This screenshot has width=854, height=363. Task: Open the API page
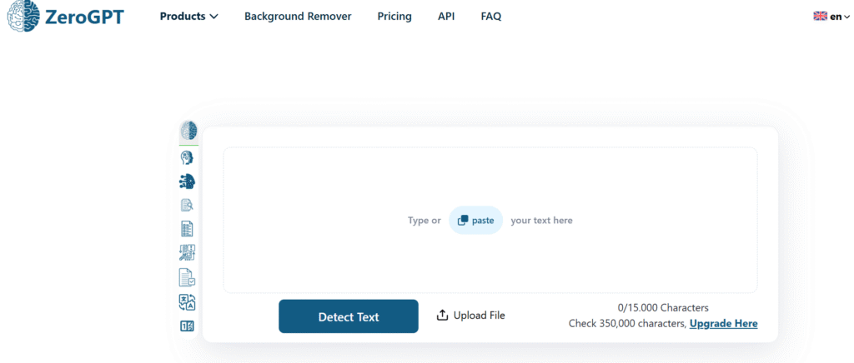[x=446, y=17]
